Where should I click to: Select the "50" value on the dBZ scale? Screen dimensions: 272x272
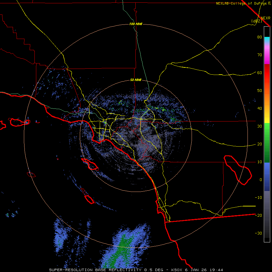260,91
